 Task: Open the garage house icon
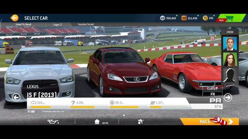97,122
